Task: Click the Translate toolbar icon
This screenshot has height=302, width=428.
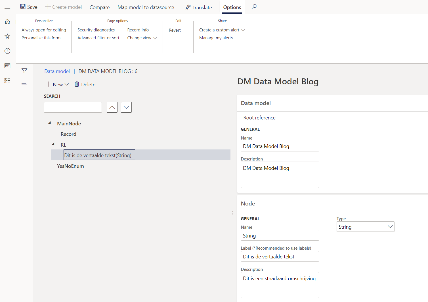Action: (188, 7)
